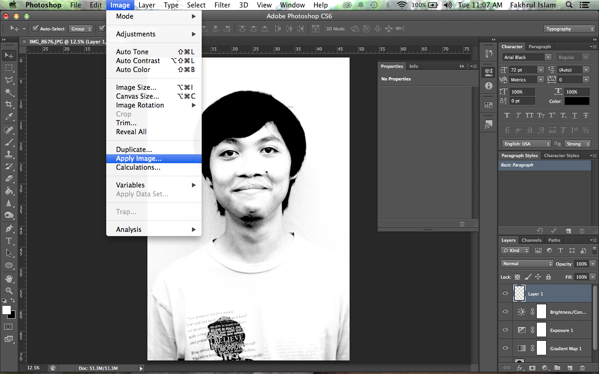The width and height of the screenshot is (599, 374).
Task: Hide the Gradient Map 1 layer
Action: [505, 348]
